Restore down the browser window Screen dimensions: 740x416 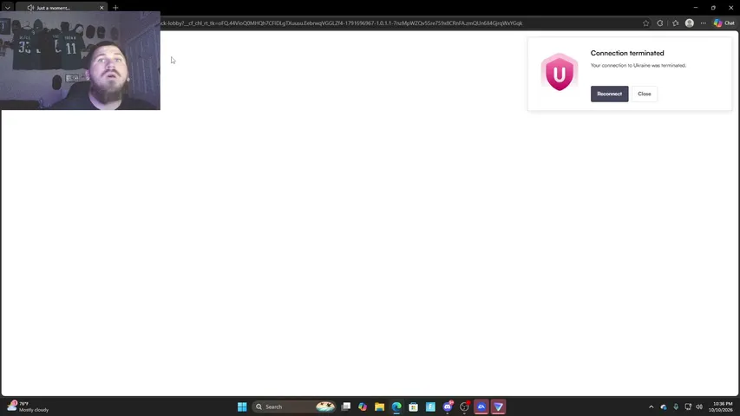tap(713, 8)
